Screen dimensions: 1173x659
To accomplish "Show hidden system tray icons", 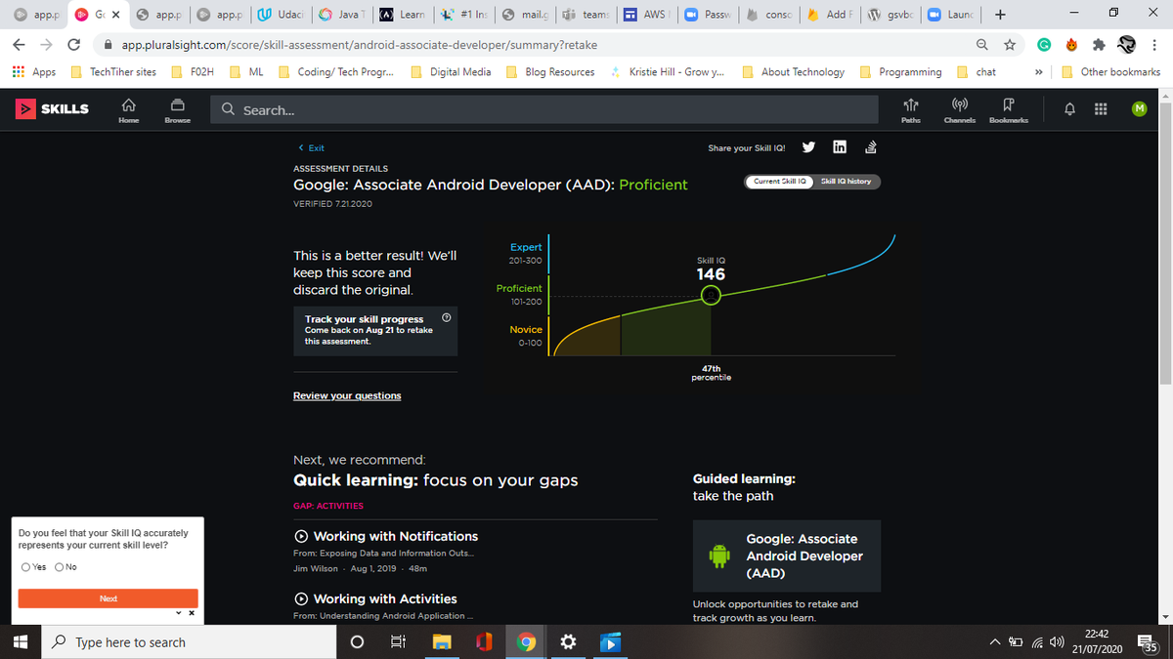I will click(995, 642).
